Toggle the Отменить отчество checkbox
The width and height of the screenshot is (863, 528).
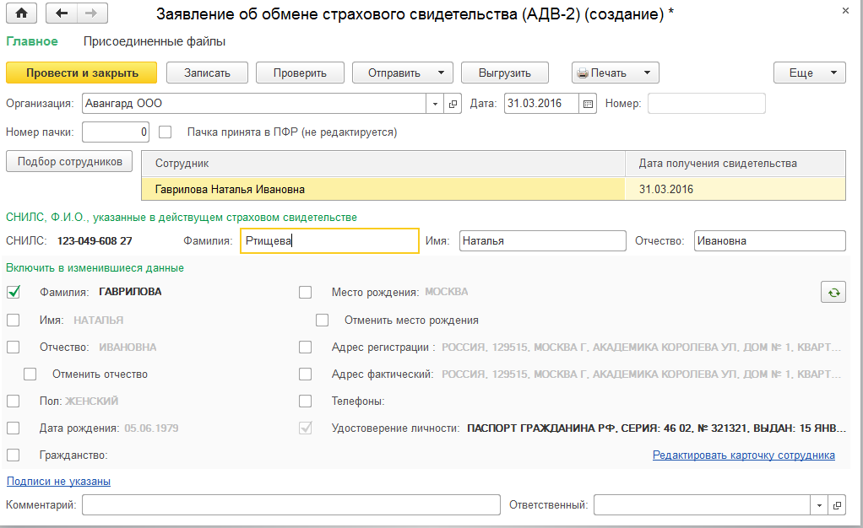click(30, 374)
